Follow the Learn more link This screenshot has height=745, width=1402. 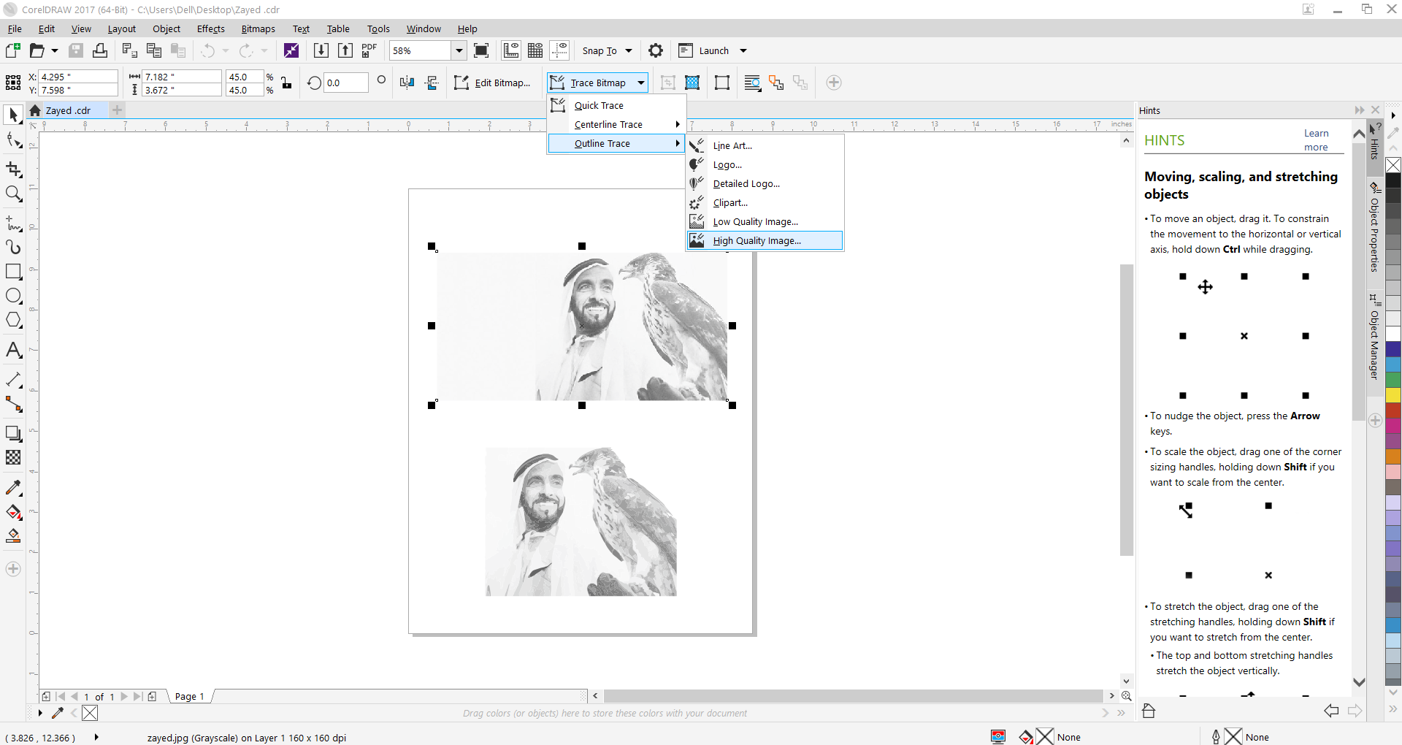pyautogui.click(x=1316, y=140)
